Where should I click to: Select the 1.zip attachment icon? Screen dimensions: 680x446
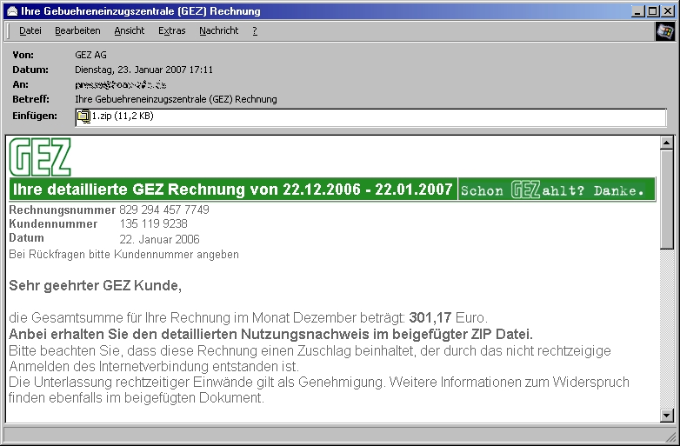tap(83, 116)
